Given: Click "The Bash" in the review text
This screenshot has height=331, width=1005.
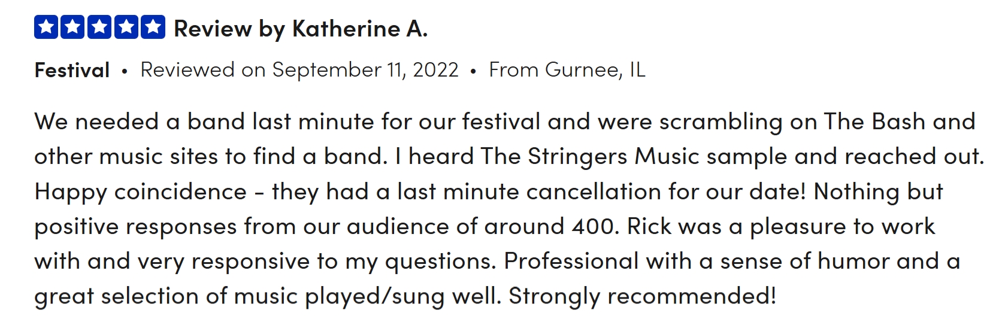Looking at the screenshot, I should pyautogui.click(x=874, y=122).
